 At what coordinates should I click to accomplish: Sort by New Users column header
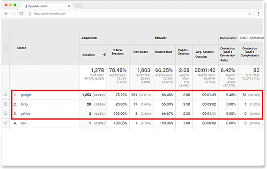pyautogui.click(x=141, y=52)
